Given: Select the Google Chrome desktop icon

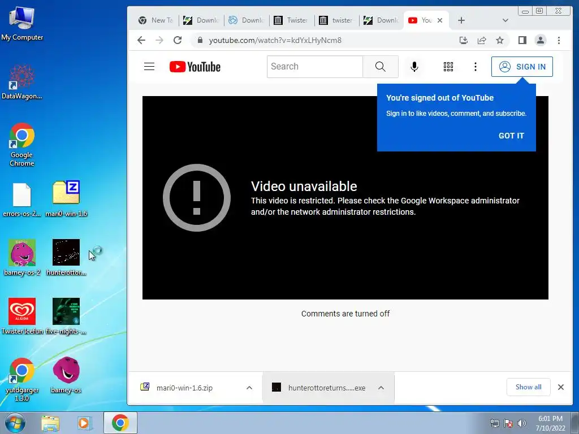Looking at the screenshot, I should point(22,145).
